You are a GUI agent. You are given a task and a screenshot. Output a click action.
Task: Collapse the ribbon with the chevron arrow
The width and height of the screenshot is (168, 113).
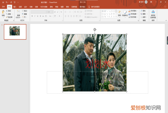[x=166, y=20]
